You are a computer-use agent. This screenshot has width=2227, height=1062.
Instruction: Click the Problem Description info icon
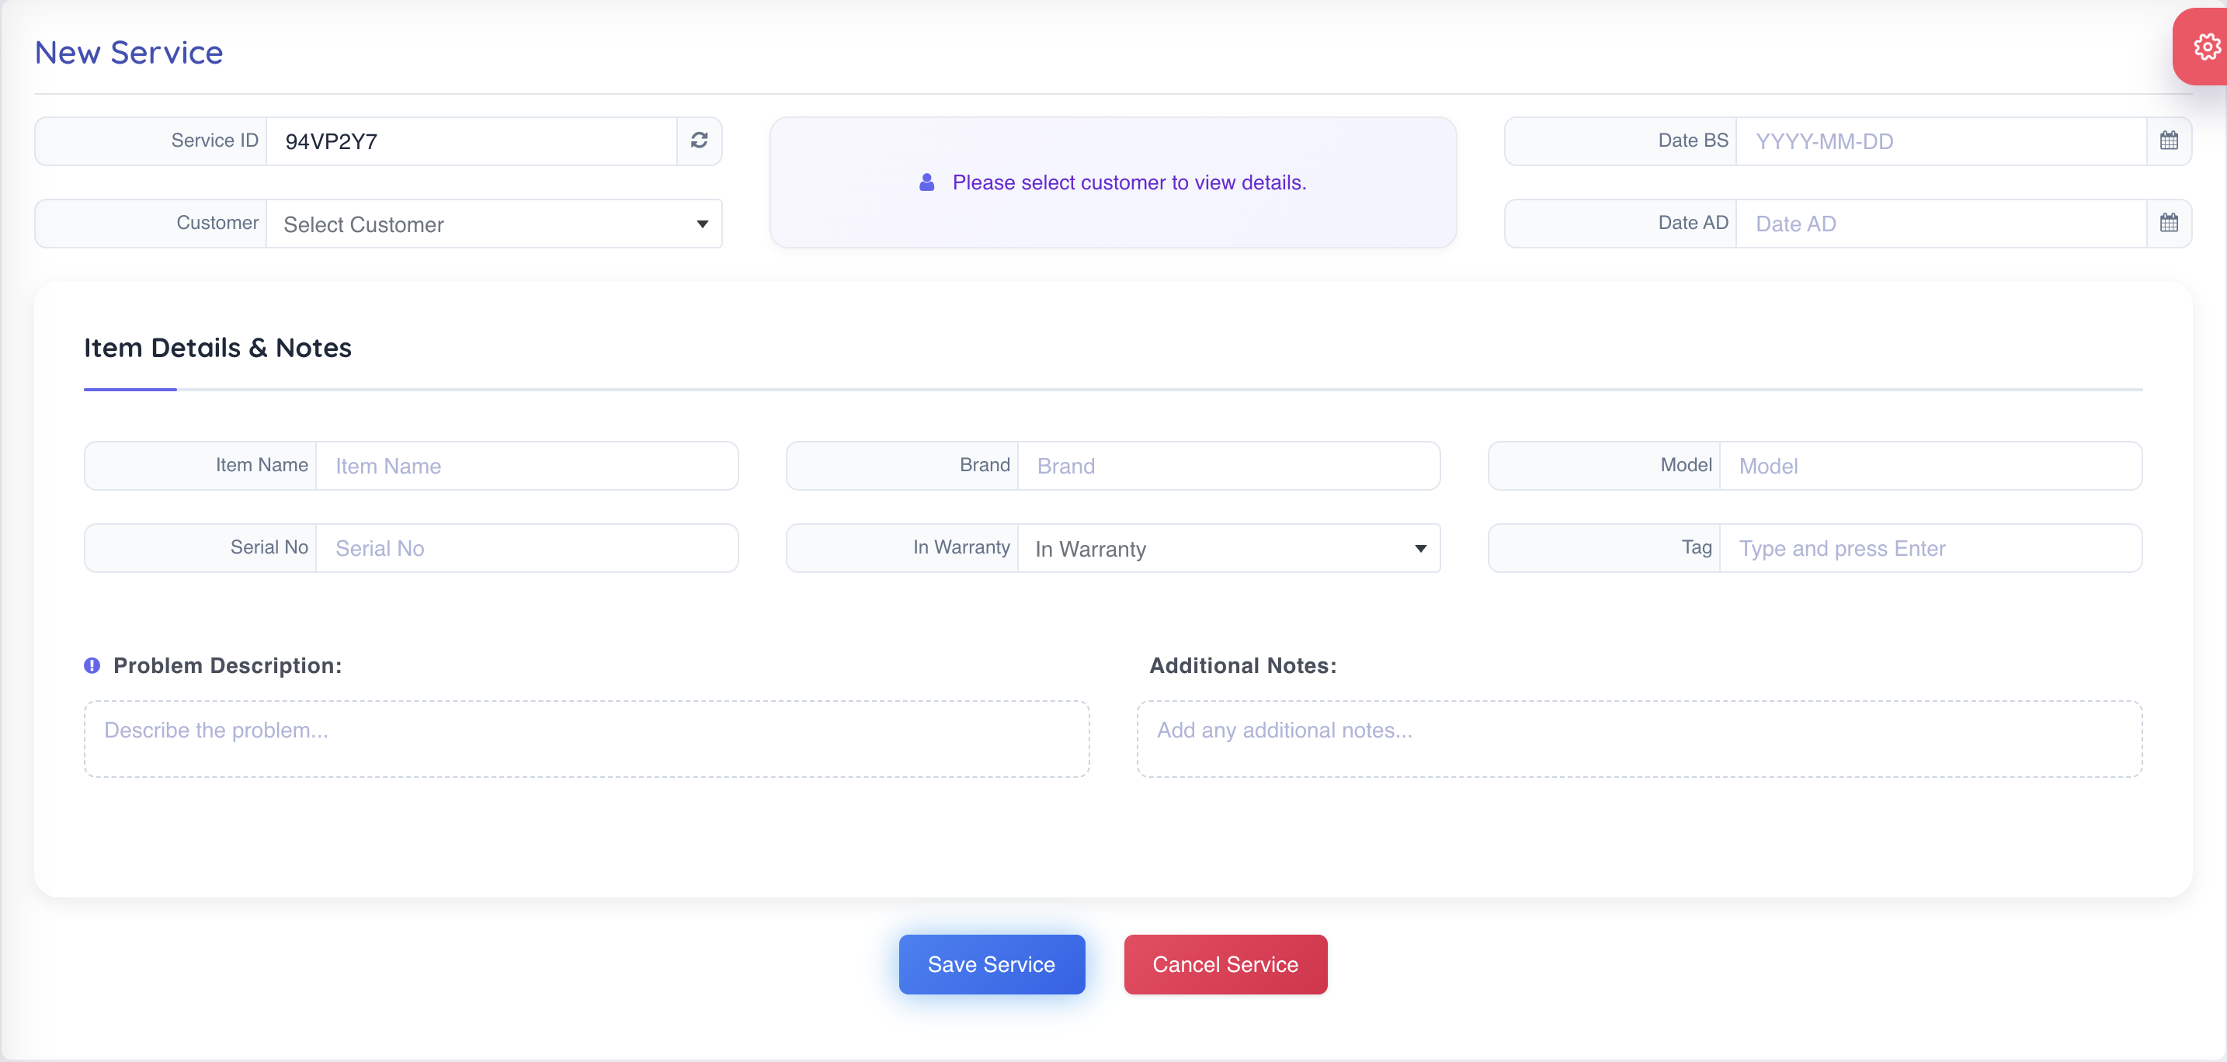tap(92, 665)
